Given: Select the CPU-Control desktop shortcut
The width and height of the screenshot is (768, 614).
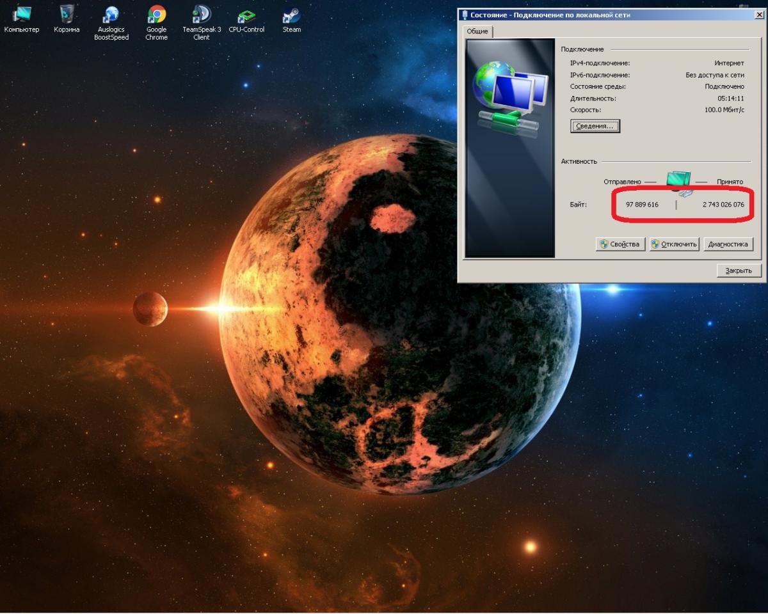Looking at the screenshot, I should [x=246, y=15].
